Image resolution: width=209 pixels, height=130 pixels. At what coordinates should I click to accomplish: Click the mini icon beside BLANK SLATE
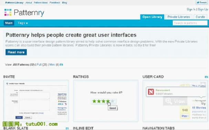click(x=67, y=128)
